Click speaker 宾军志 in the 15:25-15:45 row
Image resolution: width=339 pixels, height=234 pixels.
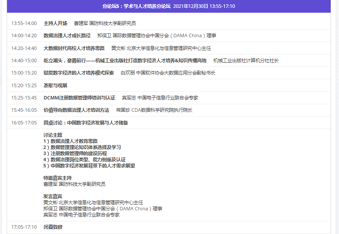point(128,98)
